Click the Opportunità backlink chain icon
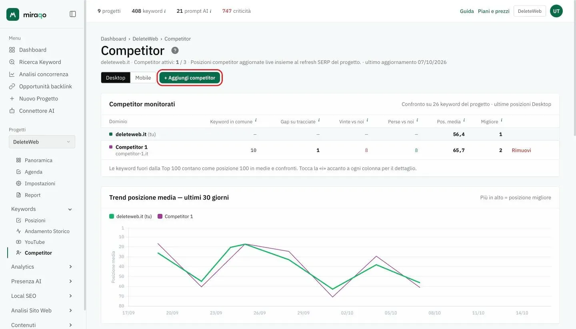The image size is (576, 329). tap(12, 86)
